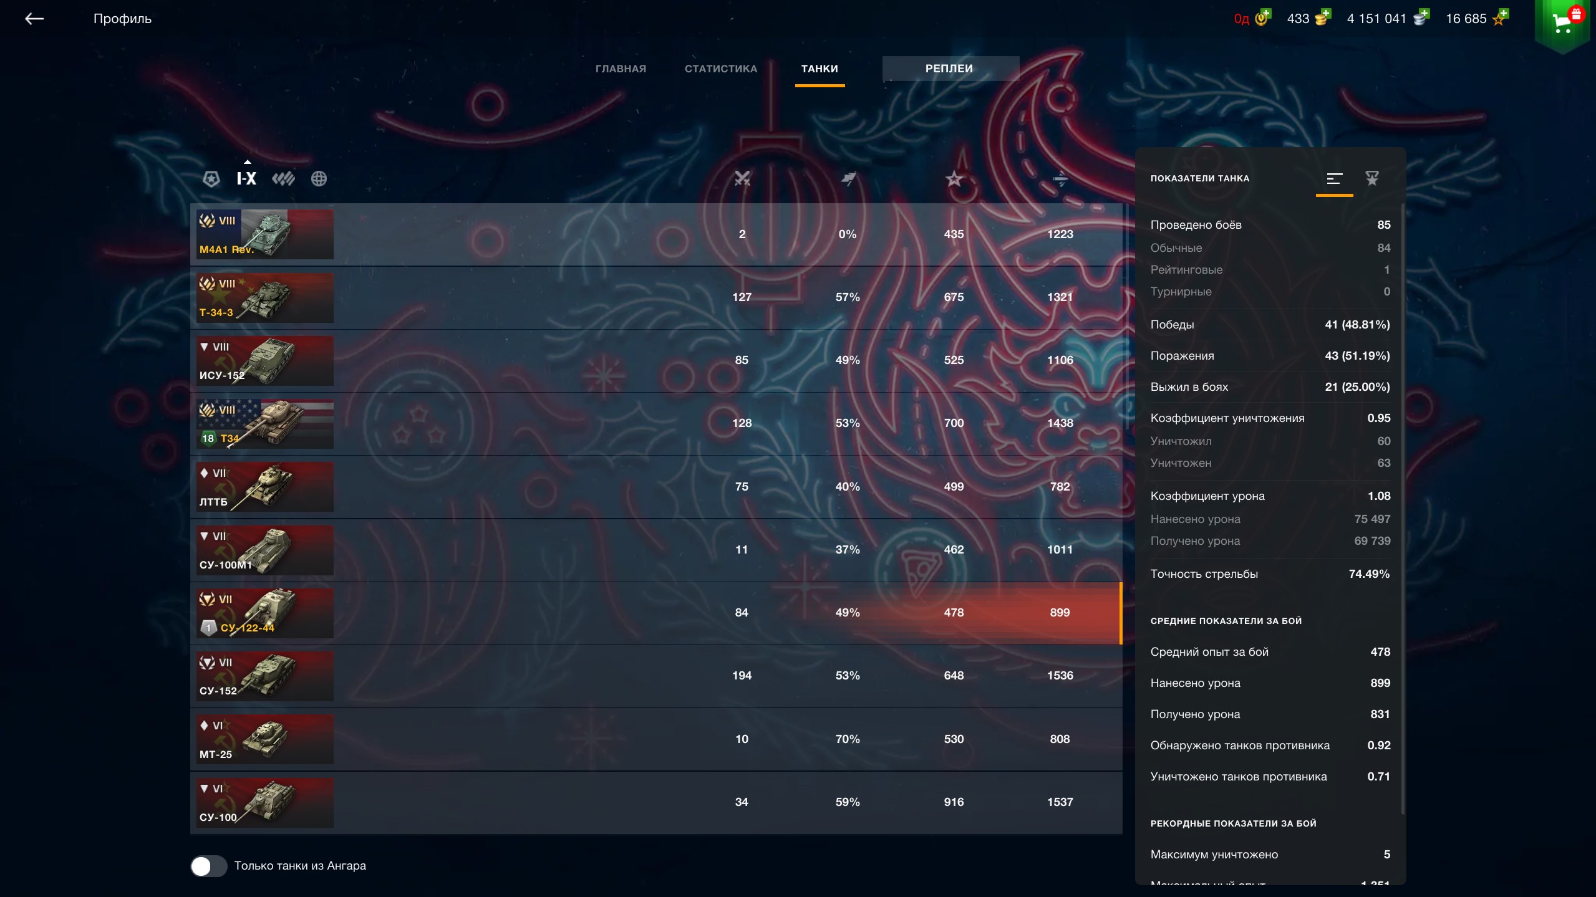Buy gold using the gold coins plus icon
Viewport: 1596px width, 897px height.
pyautogui.click(x=1322, y=17)
